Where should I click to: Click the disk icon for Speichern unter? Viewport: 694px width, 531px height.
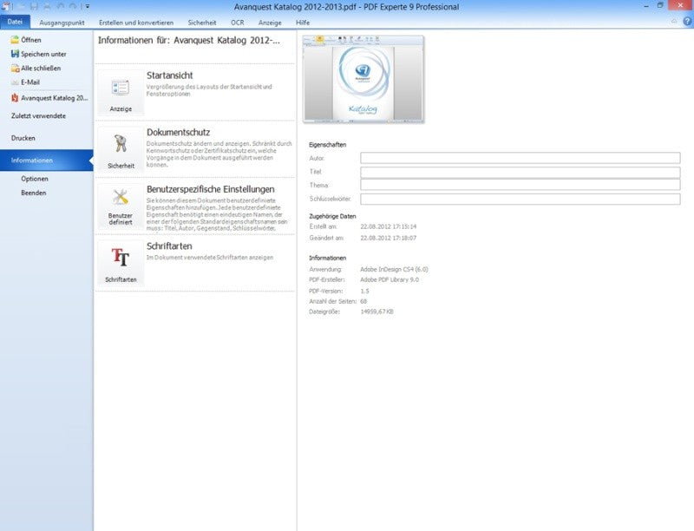pos(15,54)
